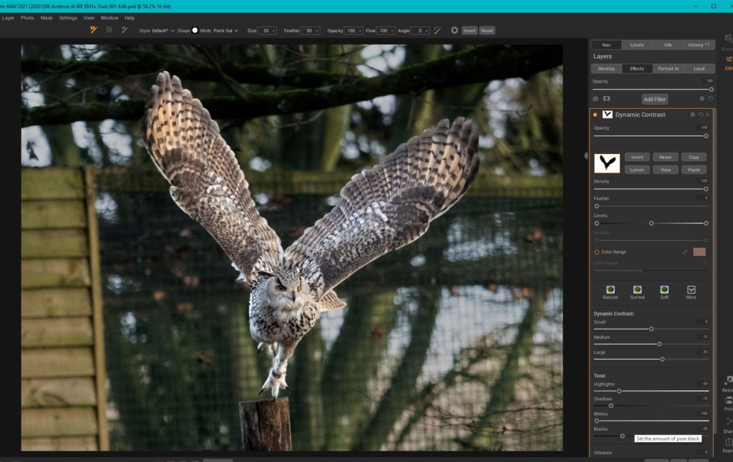The height and width of the screenshot is (462, 733).
Task: Toggle Dynamic Contrast filter visibility
Action: [596, 115]
